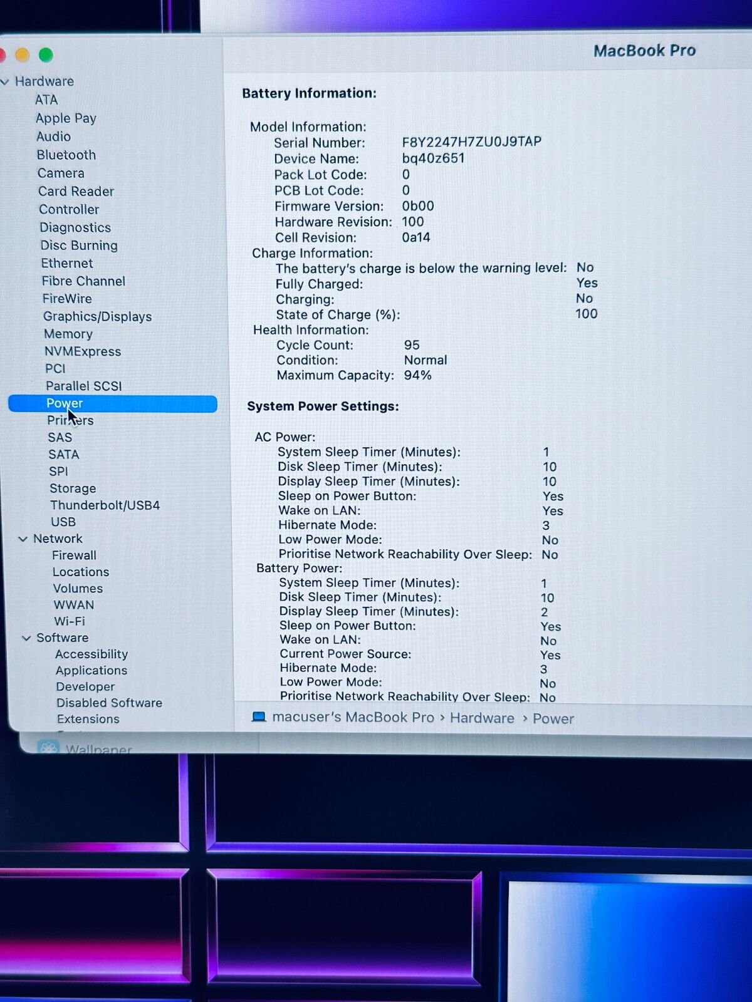Open Disabled Software entry
The width and height of the screenshot is (752, 1002).
pyautogui.click(x=109, y=703)
